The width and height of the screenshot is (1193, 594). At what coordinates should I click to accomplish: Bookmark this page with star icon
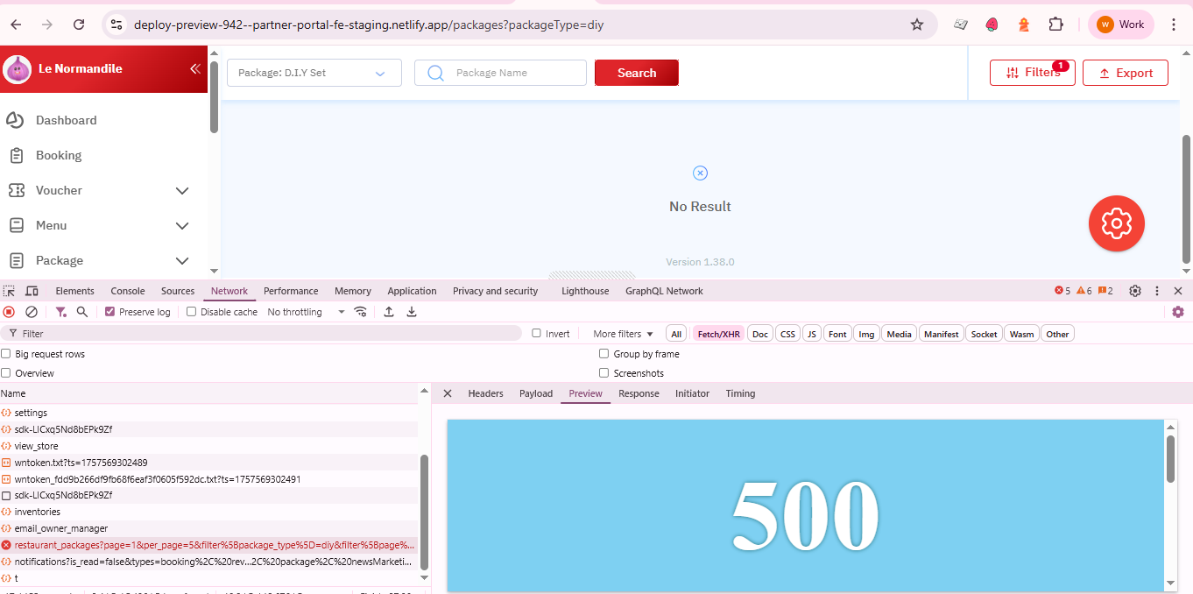(917, 25)
